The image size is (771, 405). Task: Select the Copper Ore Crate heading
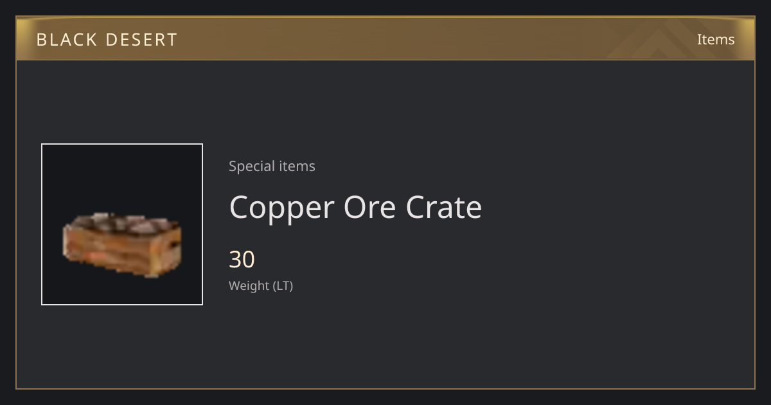(x=355, y=207)
